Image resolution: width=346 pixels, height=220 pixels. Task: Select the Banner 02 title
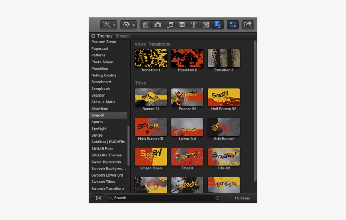tap(187, 97)
